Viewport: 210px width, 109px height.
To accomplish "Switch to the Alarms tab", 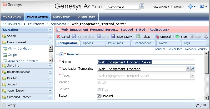I will point(168,43).
